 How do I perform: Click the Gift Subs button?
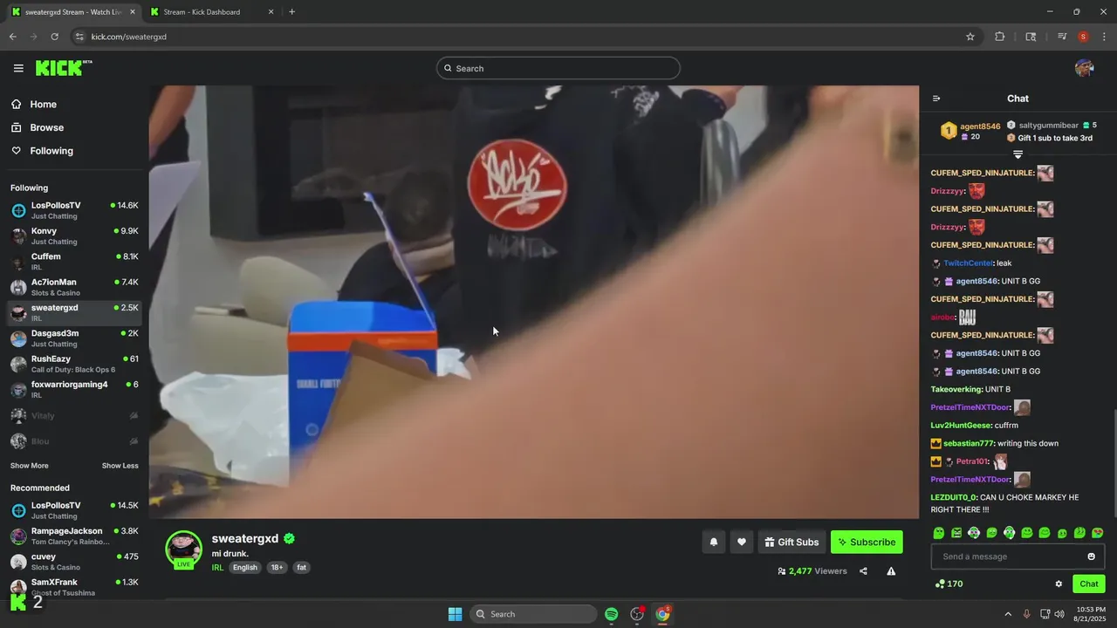791,542
